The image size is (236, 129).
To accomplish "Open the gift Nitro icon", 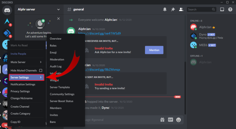I will pos(162,120).
